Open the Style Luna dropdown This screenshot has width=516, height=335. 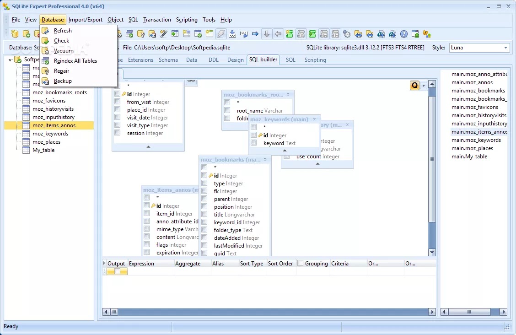[x=479, y=48]
